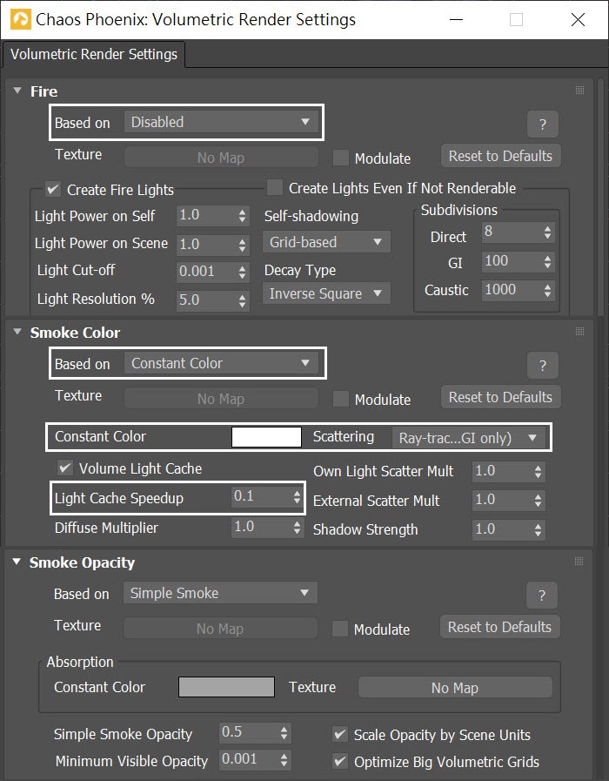The height and width of the screenshot is (781, 609).
Task: Click the Smoke Opacity rollout grip handle icon
Action: pos(579,562)
